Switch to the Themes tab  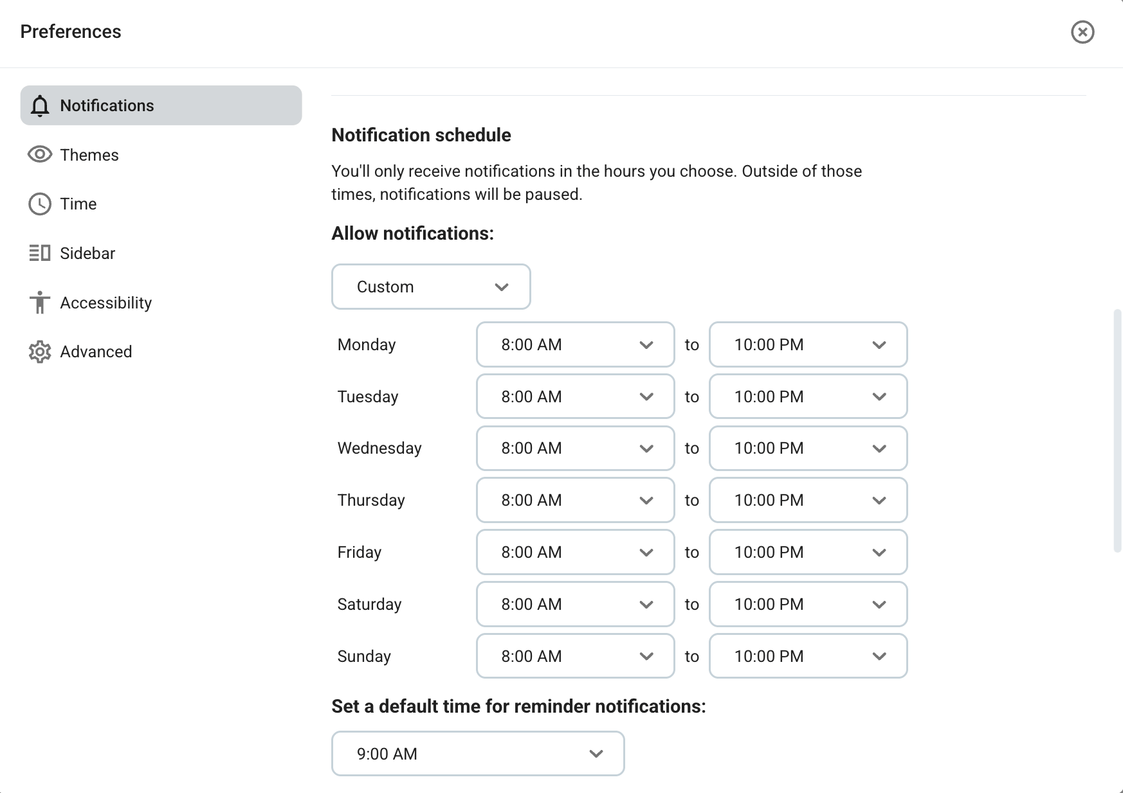[161, 155]
